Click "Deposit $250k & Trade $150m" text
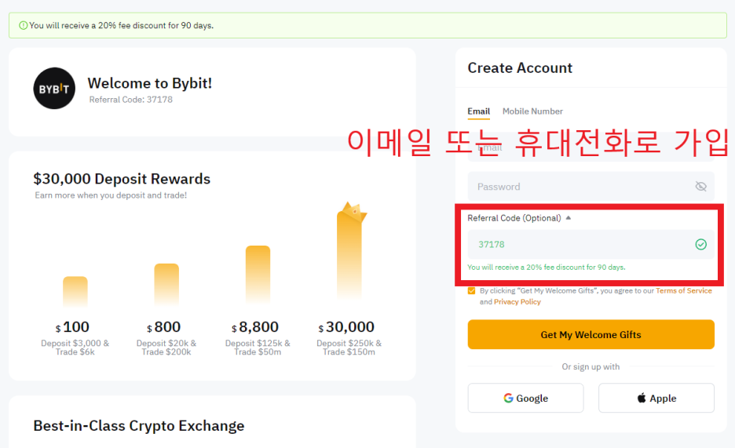Image resolution: width=735 pixels, height=448 pixels. pos(349,348)
